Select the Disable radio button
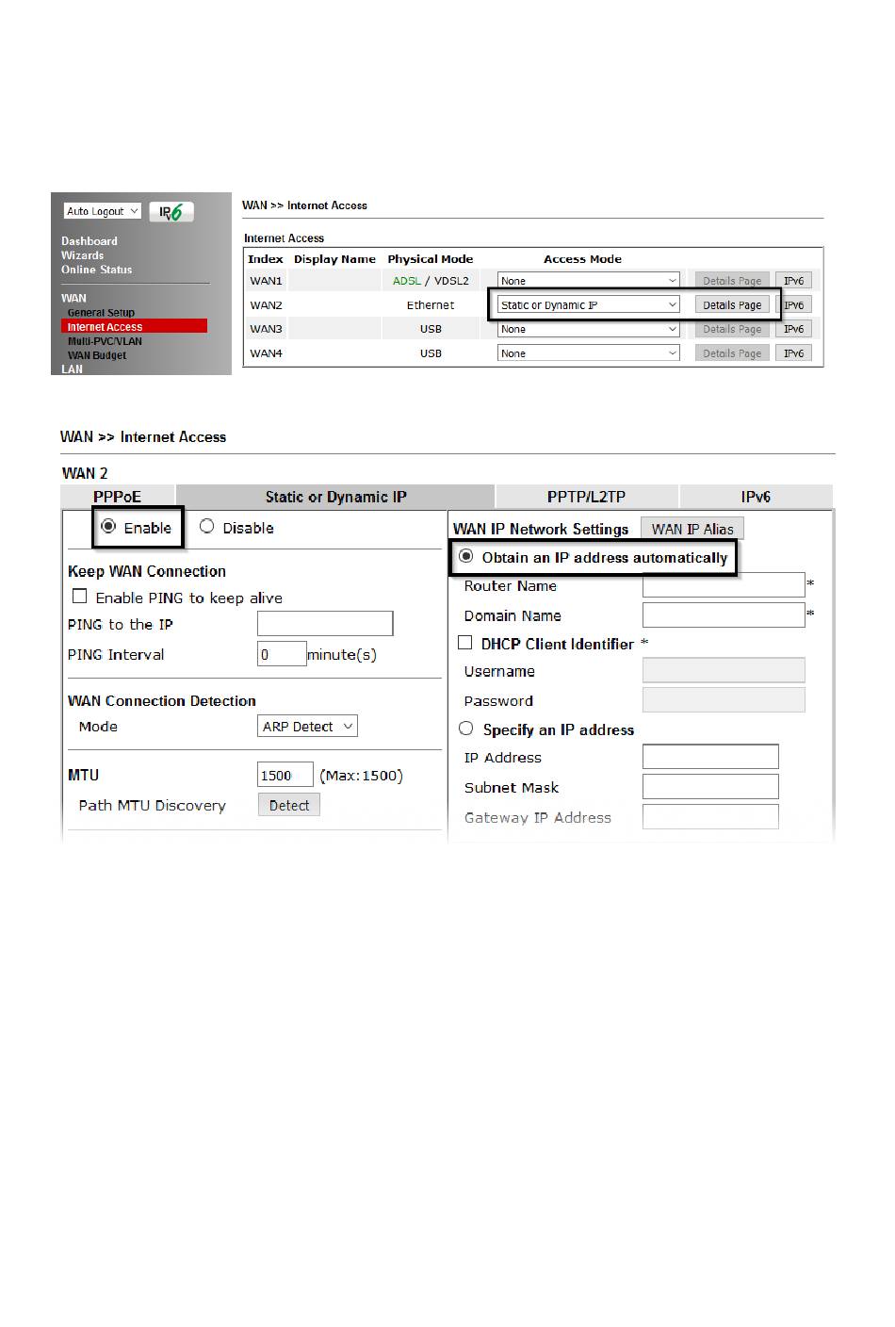 [x=206, y=526]
